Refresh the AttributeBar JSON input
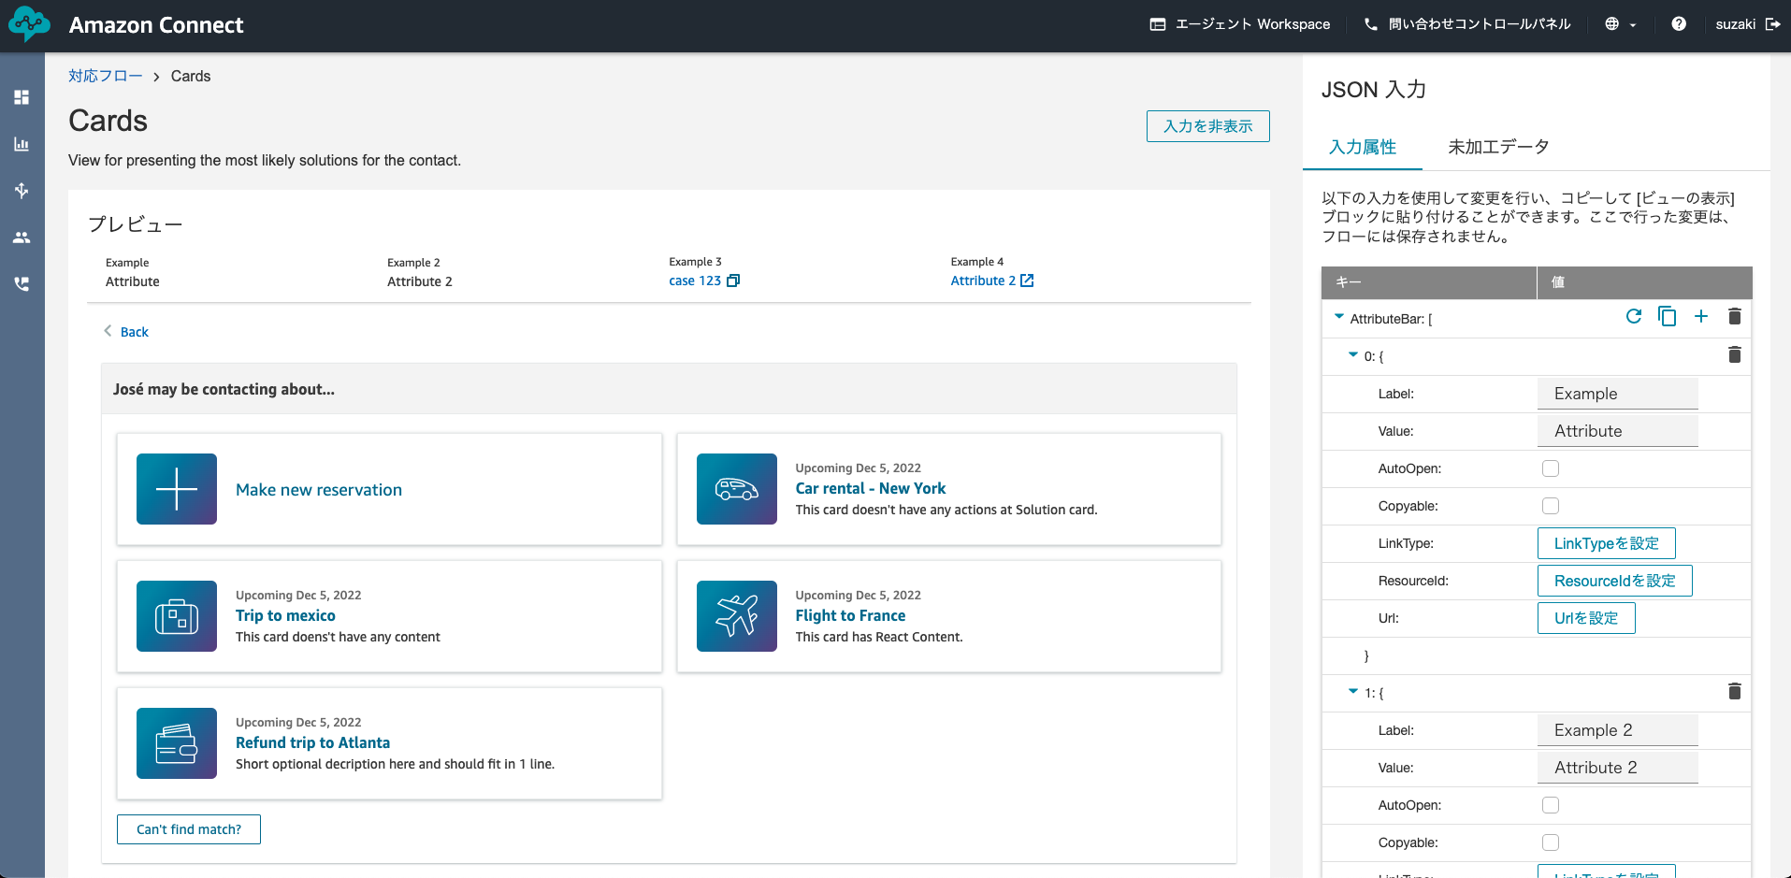The height and width of the screenshot is (878, 1791). point(1634,317)
